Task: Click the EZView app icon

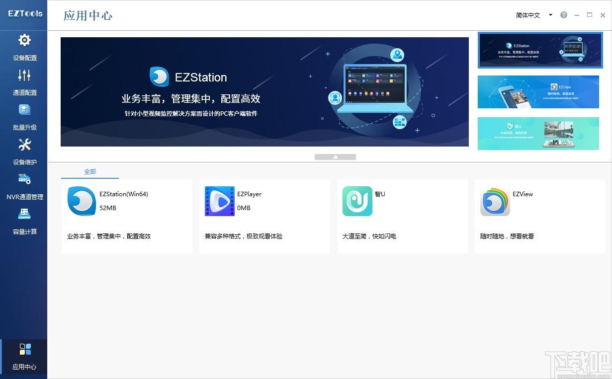Action: pyautogui.click(x=495, y=201)
